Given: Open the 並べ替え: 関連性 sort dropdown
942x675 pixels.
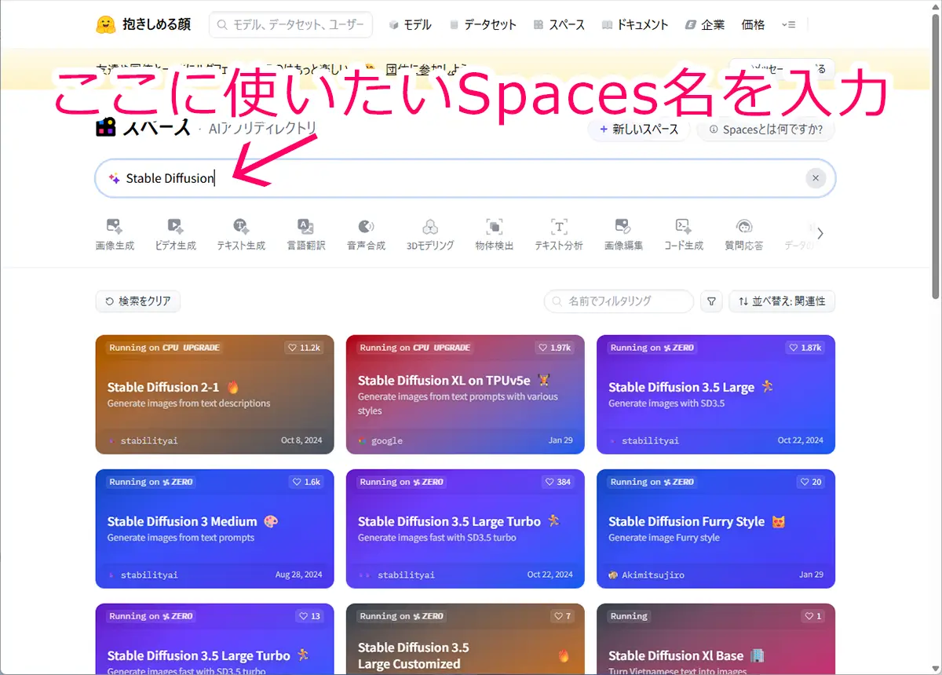Looking at the screenshot, I should (x=782, y=301).
